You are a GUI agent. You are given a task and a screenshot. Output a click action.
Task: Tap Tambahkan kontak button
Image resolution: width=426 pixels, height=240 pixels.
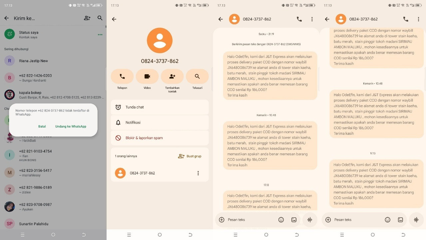(x=172, y=77)
